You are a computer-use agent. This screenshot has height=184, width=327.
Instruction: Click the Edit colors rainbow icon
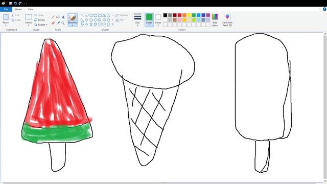[215, 17]
